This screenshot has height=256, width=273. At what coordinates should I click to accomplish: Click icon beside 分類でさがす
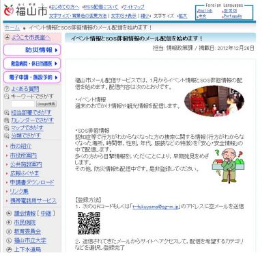click(x=7, y=136)
